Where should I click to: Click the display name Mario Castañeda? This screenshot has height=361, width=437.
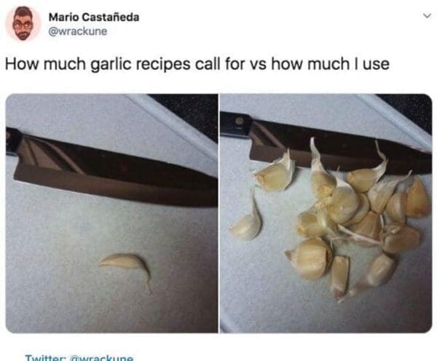tap(94, 17)
